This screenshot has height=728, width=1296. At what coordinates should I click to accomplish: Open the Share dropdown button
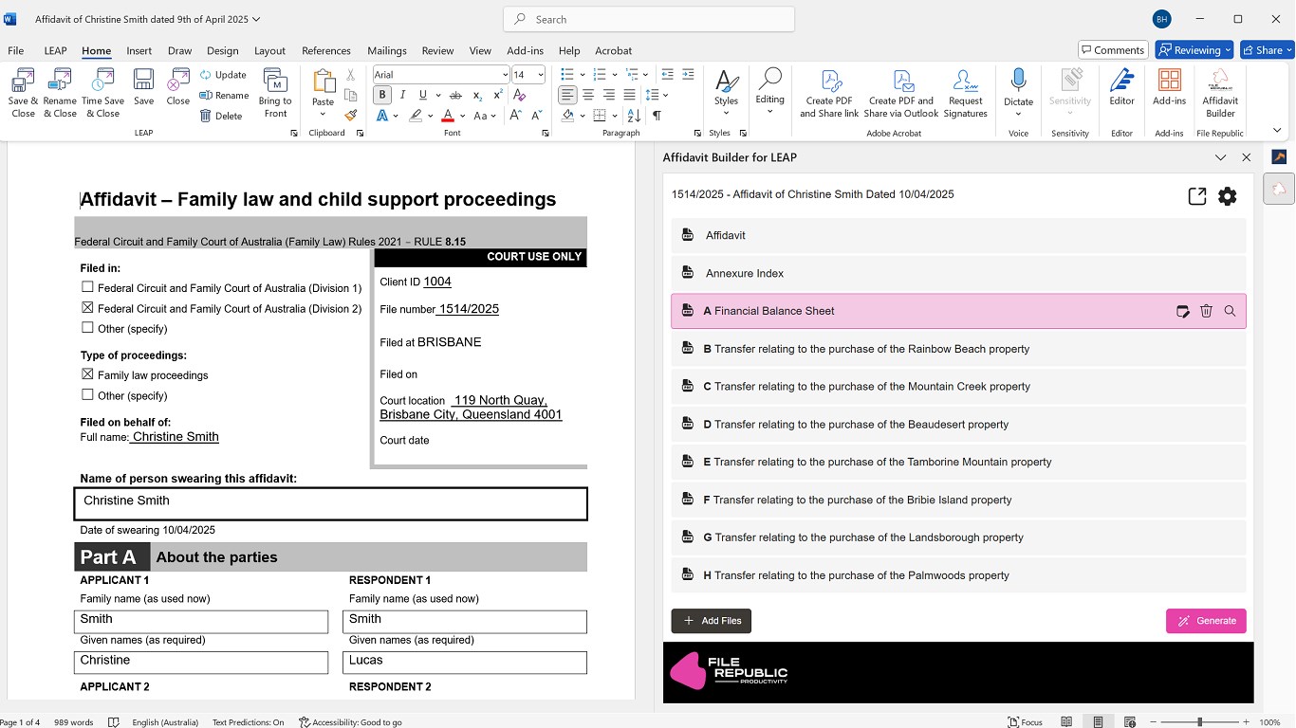click(1268, 50)
